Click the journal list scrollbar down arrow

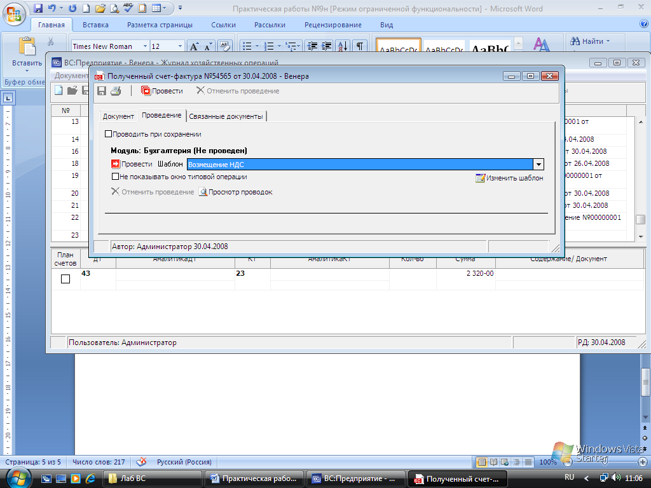click(641, 236)
